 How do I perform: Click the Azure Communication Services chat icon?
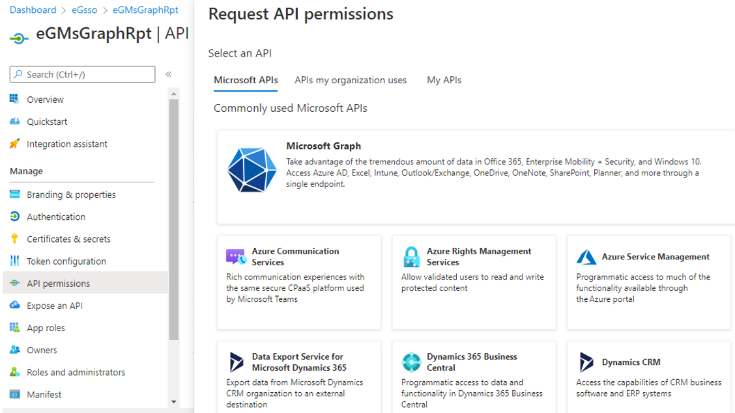coord(236,256)
